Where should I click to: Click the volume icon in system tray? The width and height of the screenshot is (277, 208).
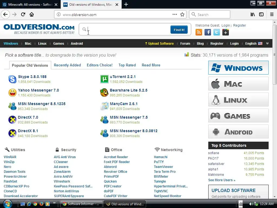(x=251, y=204)
